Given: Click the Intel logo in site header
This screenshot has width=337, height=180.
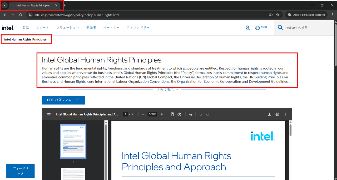Looking at the screenshot, I should (x=8, y=28).
